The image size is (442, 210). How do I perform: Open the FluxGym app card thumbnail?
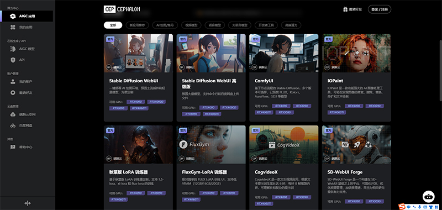click(x=211, y=145)
